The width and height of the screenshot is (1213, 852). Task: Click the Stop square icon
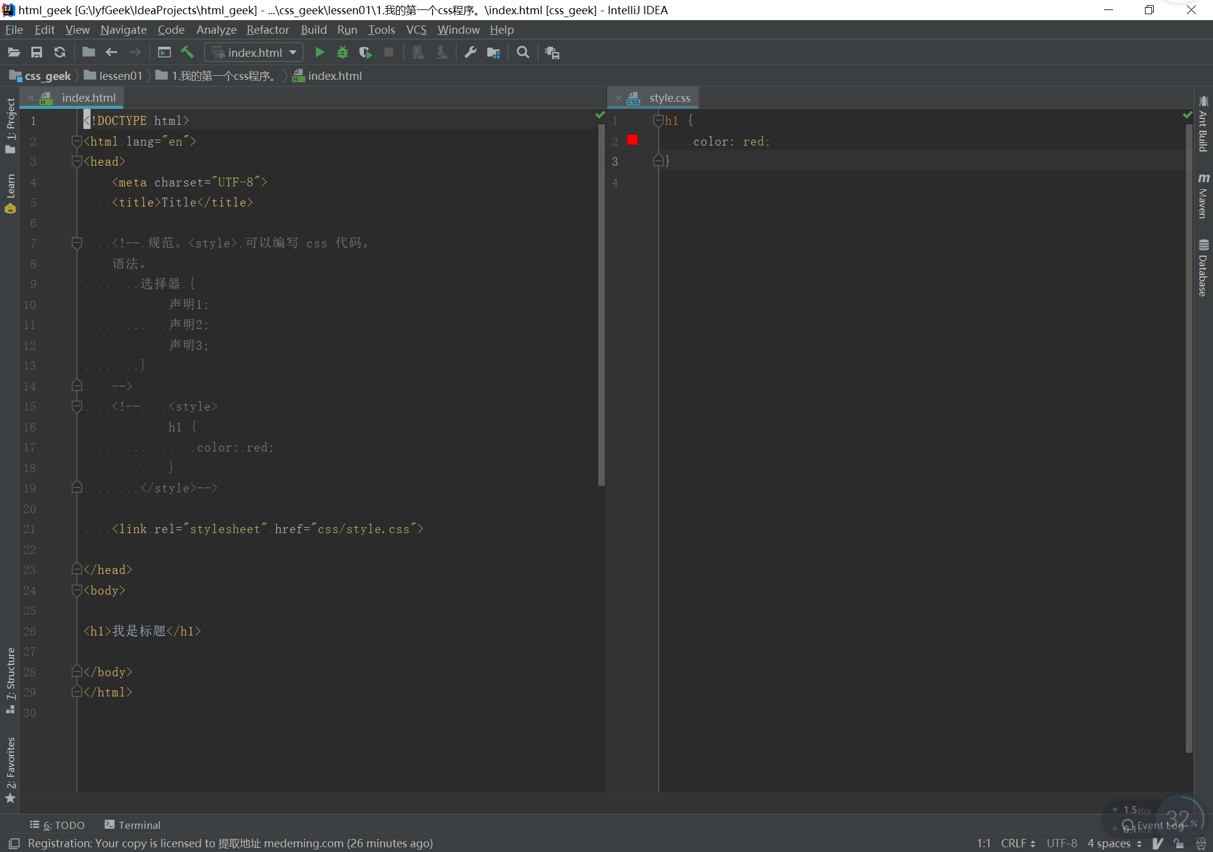pos(389,53)
